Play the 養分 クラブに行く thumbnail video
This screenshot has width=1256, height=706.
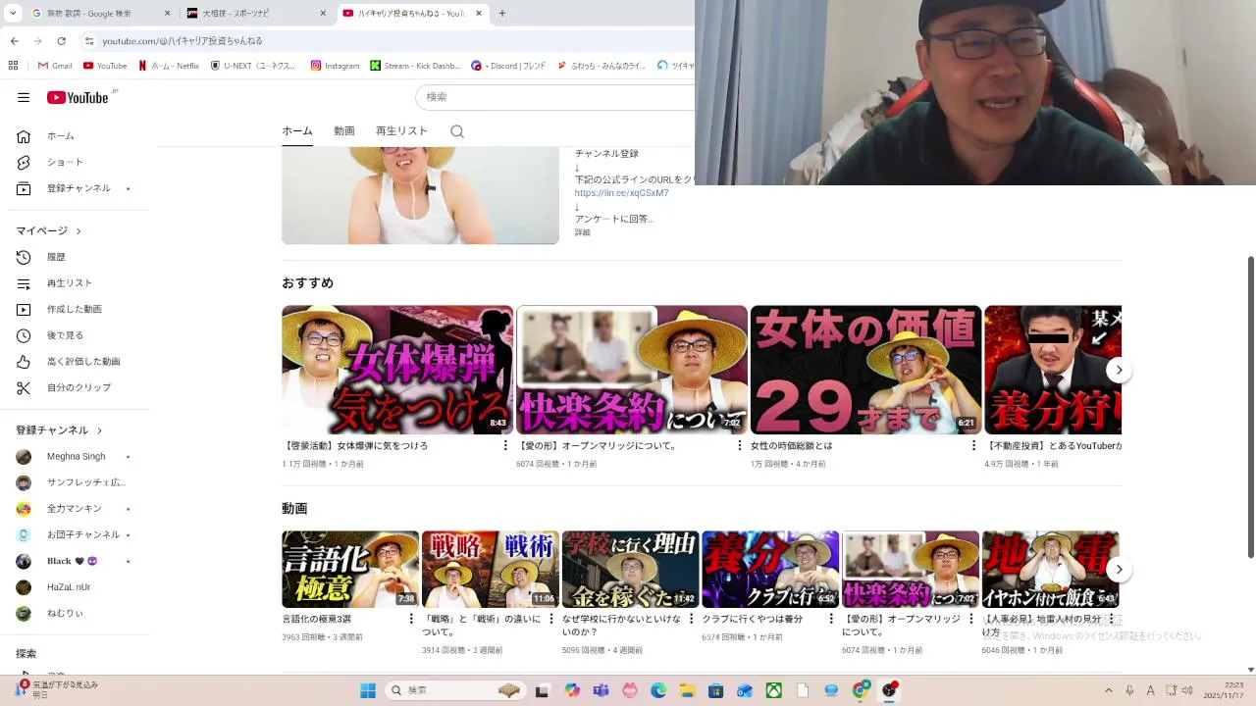pyautogui.click(x=770, y=570)
